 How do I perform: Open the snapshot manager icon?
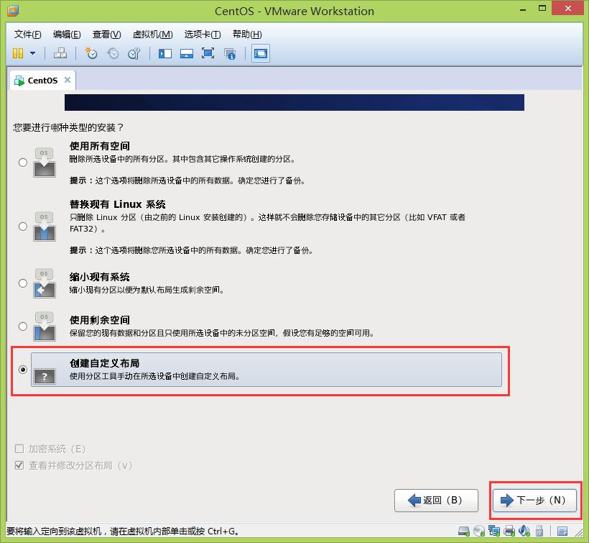pyautogui.click(x=134, y=53)
